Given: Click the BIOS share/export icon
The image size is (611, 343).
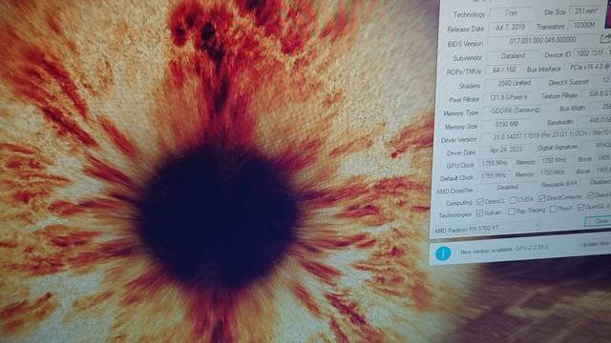Looking at the screenshot, I should pyautogui.click(x=606, y=38).
